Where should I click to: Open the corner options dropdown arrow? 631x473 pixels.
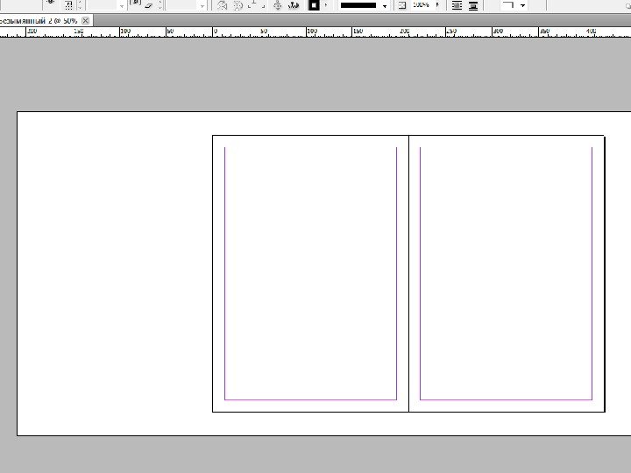522,5
